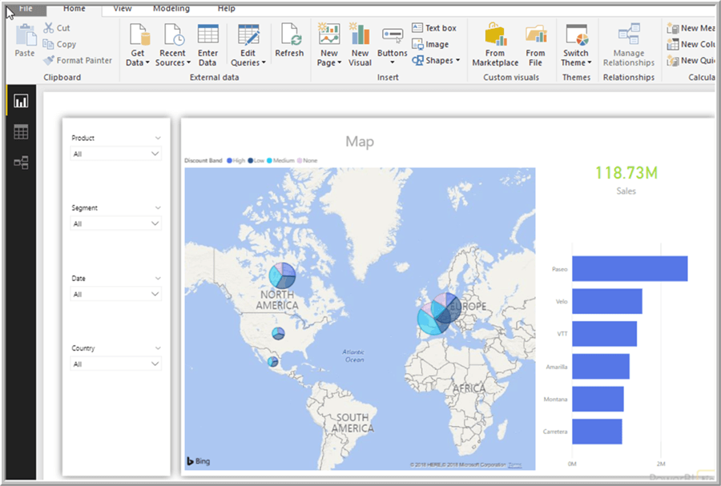Click the Country slicer header chevron
The width and height of the screenshot is (721, 486).
[x=158, y=347]
